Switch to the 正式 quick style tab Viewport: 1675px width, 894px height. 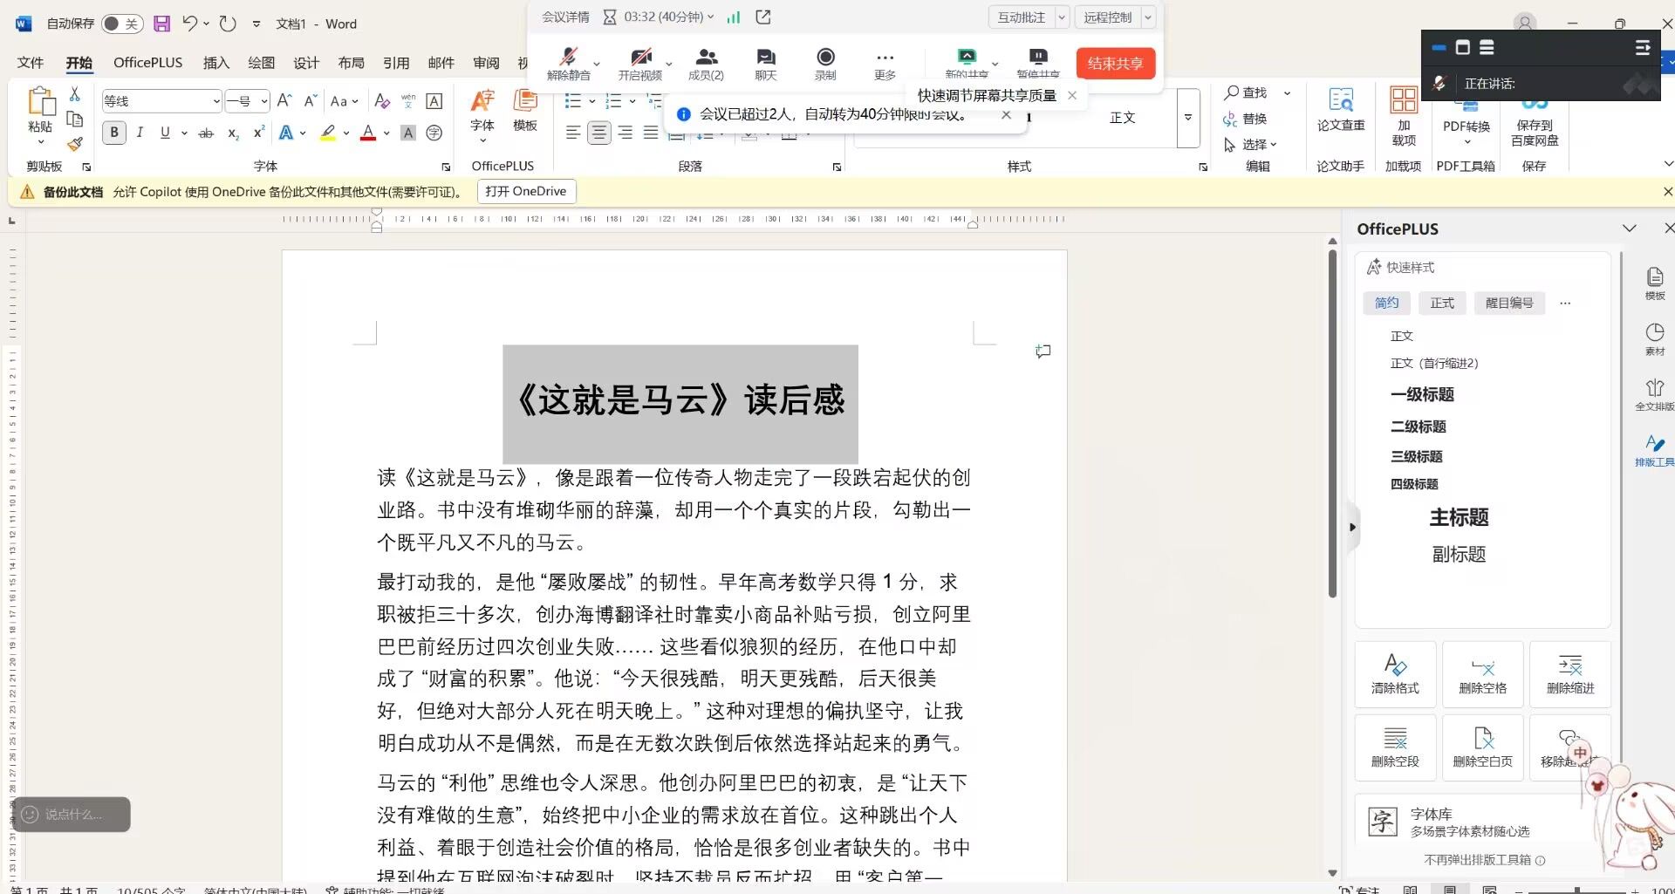(x=1442, y=303)
